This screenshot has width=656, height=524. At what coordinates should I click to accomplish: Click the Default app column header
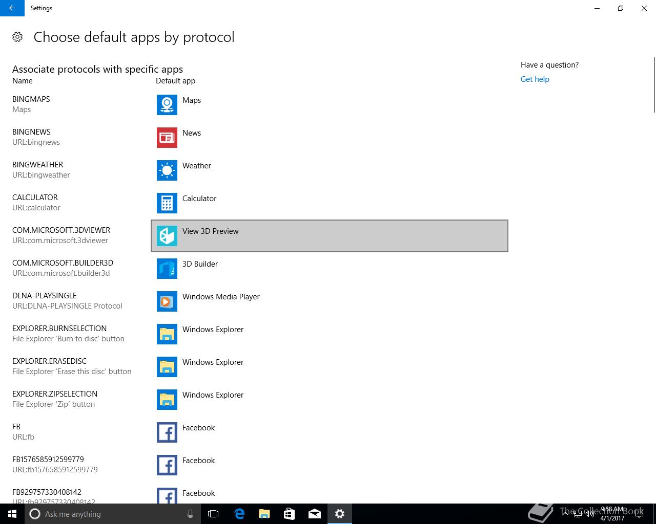[175, 81]
